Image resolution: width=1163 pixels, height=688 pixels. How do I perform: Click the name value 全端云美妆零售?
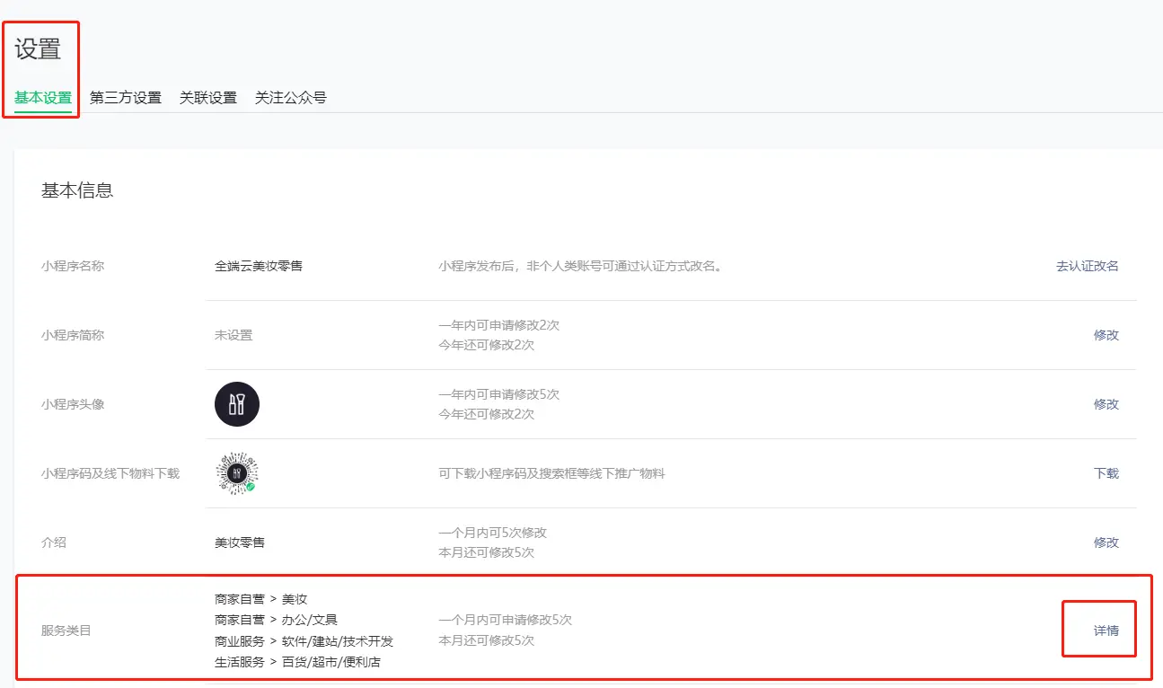click(259, 266)
